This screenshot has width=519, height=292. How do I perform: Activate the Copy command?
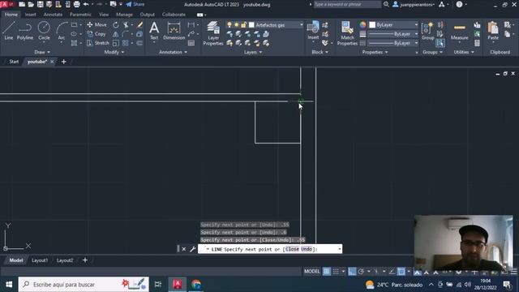pyautogui.click(x=97, y=34)
